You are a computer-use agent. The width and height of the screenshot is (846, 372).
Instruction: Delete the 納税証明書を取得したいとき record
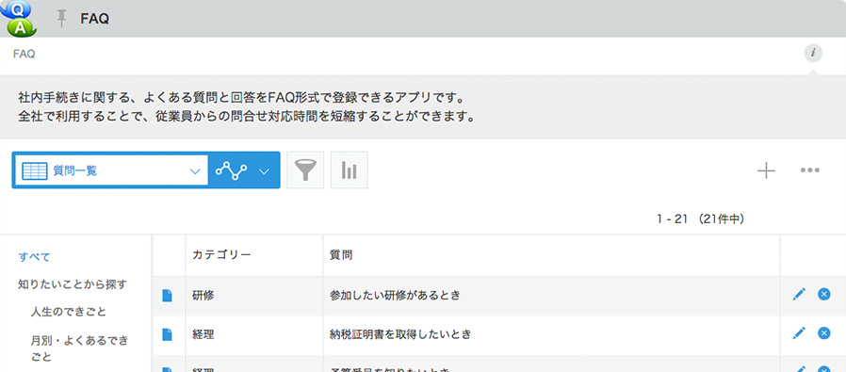point(824,333)
